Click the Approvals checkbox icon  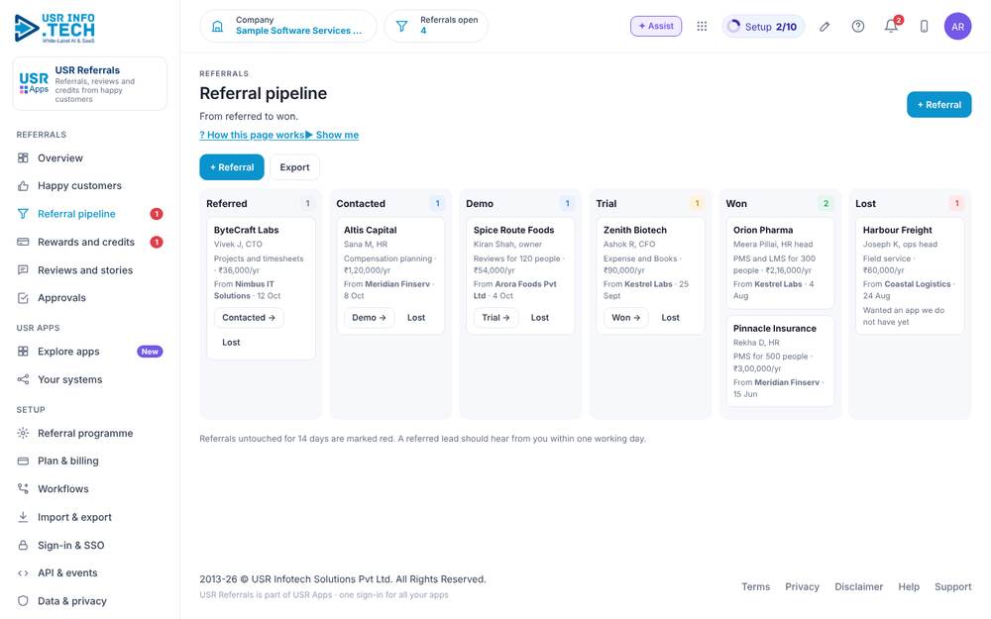tap(23, 297)
